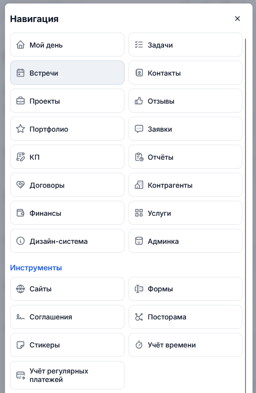Go to Контакты
256x393 pixels.
(185, 73)
